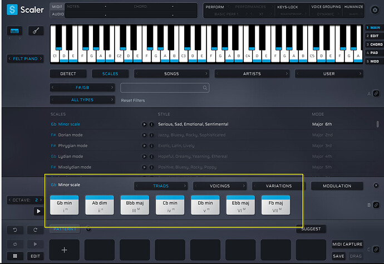Play the Lydian mode preview
This screenshot has width=384, height=264.
click(144, 157)
